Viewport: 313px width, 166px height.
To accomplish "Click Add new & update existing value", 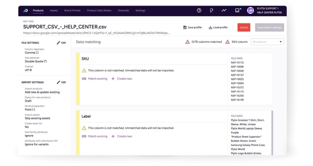I will (x=42, y=92).
